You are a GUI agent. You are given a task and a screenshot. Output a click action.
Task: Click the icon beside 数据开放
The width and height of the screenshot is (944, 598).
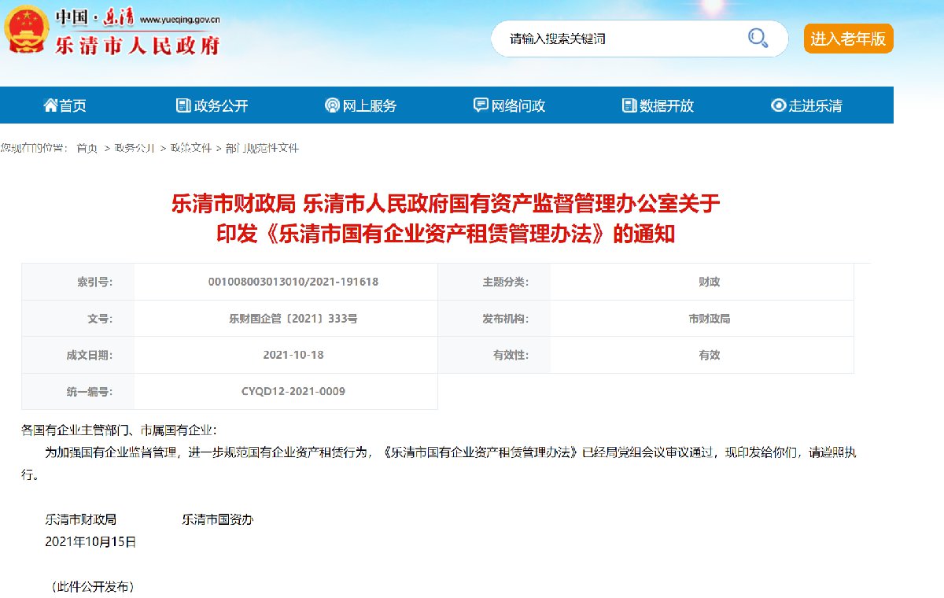(629, 105)
